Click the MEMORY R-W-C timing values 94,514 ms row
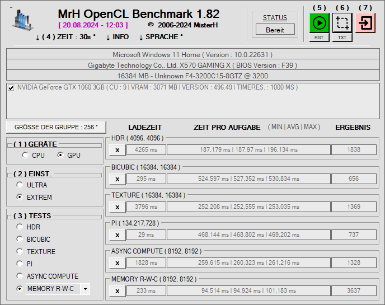The height and width of the screenshot is (305, 385). tap(248, 290)
